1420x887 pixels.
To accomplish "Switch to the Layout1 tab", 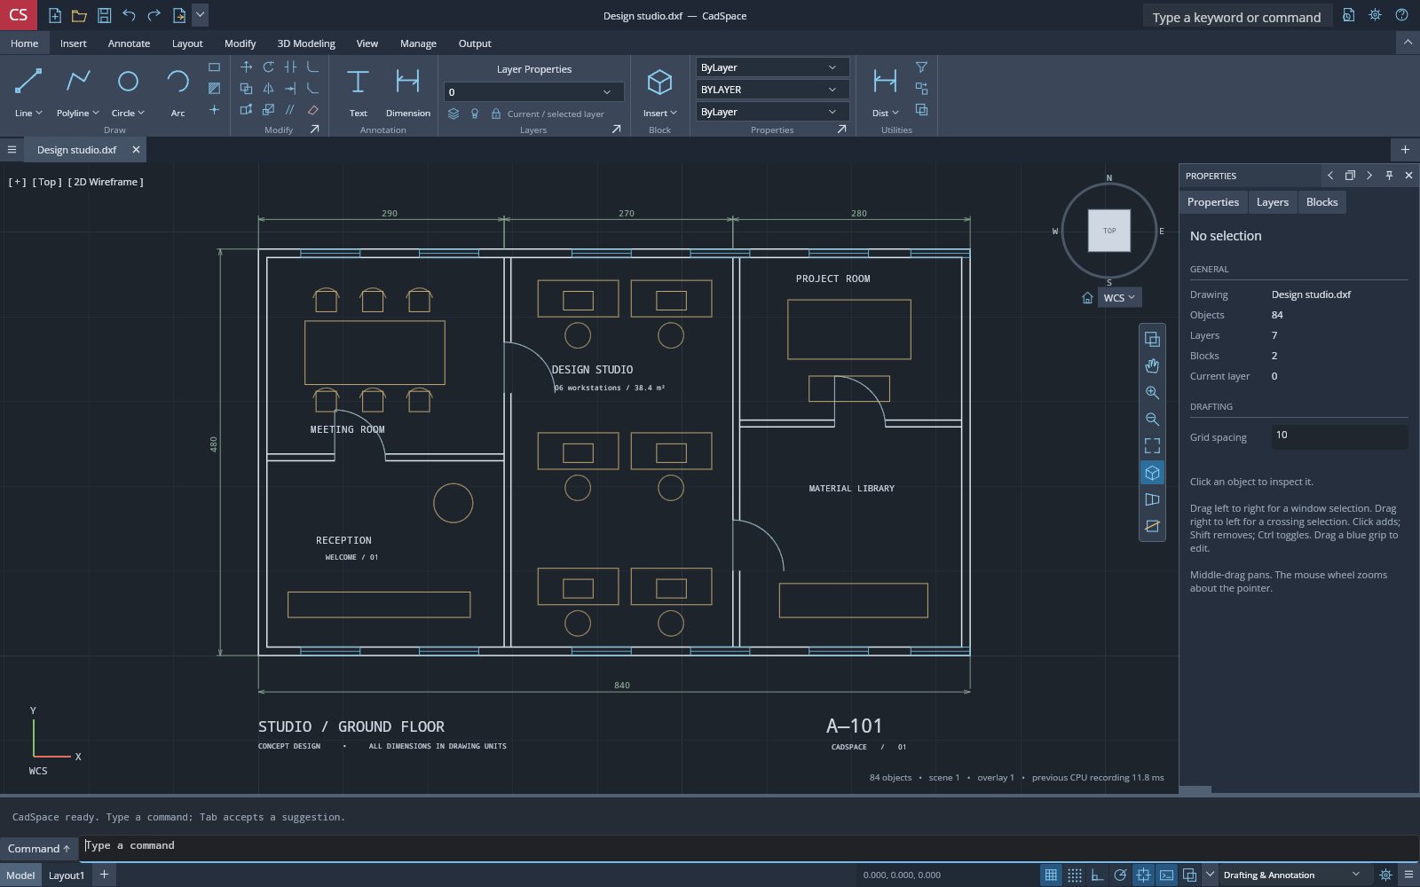I will point(67,875).
